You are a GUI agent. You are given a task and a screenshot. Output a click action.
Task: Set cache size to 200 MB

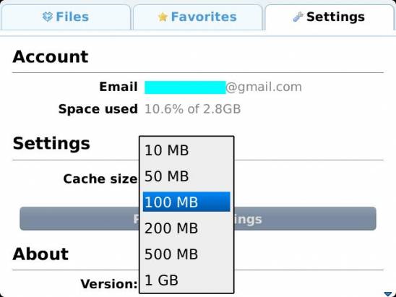(x=186, y=228)
